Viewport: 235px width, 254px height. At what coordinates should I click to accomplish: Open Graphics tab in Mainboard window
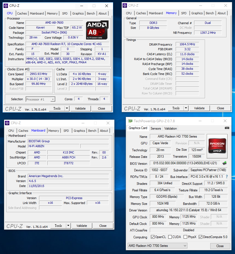79,131
